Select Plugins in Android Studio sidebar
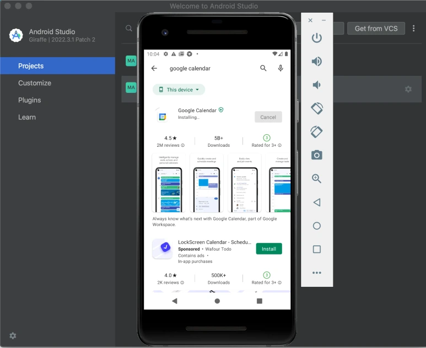 click(x=29, y=100)
